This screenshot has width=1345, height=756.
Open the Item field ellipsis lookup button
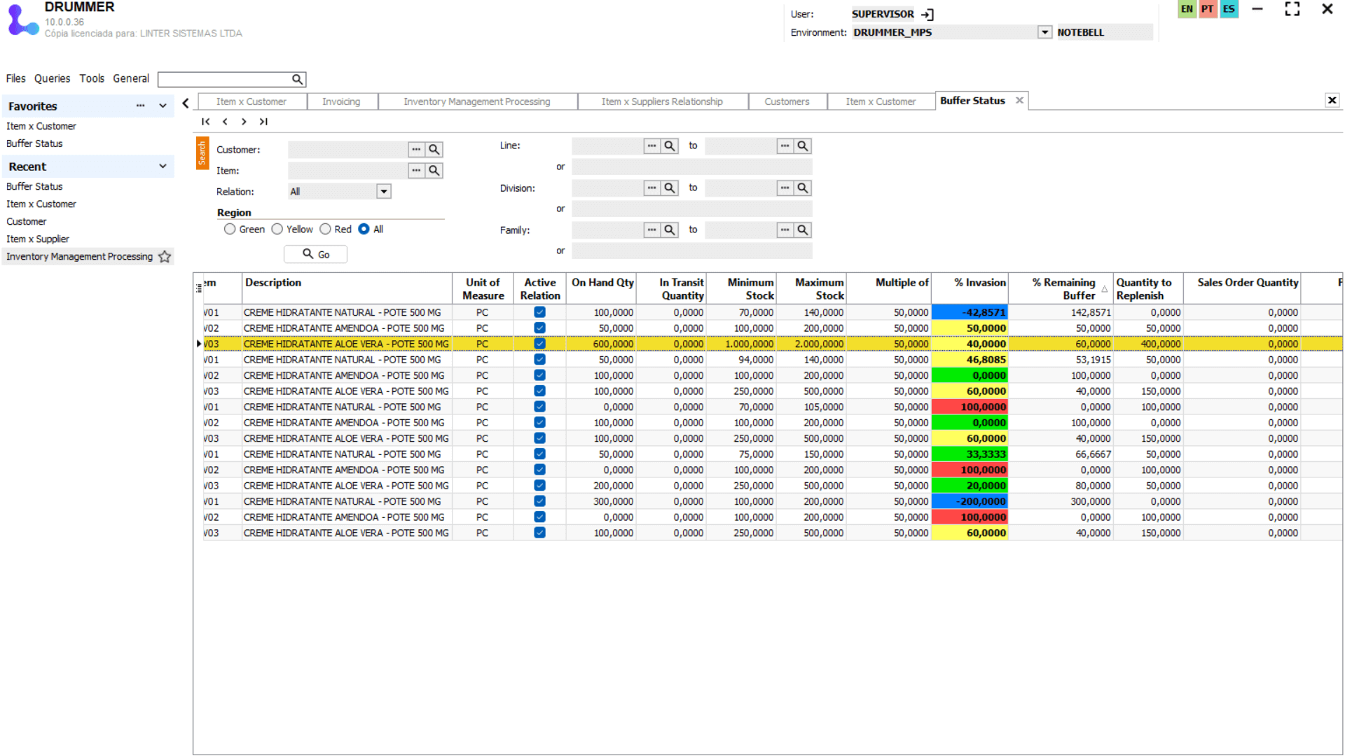(416, 171)
